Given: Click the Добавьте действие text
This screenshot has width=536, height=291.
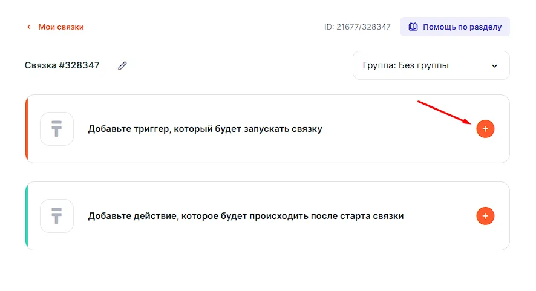Looking at the screenshot, I should [246, 216].
